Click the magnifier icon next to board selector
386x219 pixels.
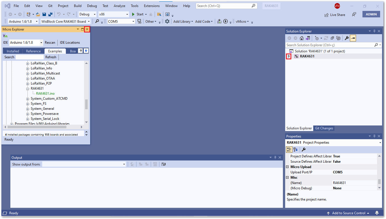point(97,22)
